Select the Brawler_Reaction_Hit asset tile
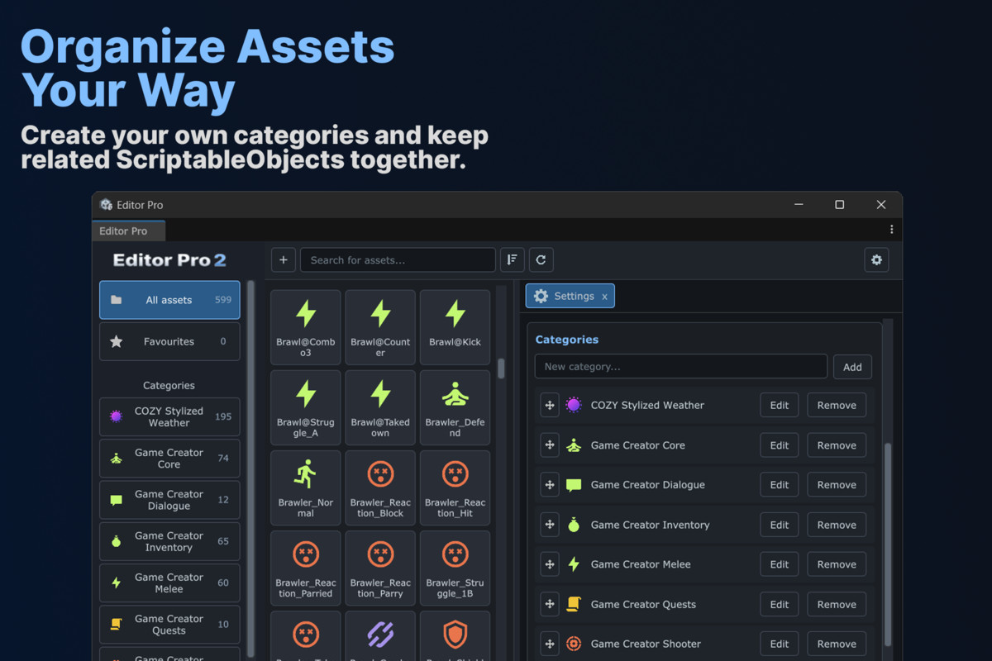 pyautogui.click(x=455, y=487)
